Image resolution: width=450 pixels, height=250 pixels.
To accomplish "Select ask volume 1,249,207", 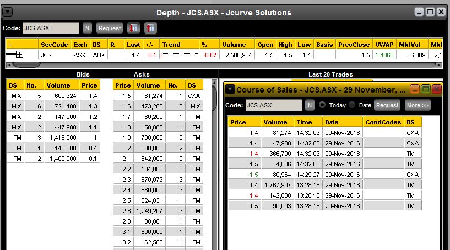I will (x=149, y=211).
